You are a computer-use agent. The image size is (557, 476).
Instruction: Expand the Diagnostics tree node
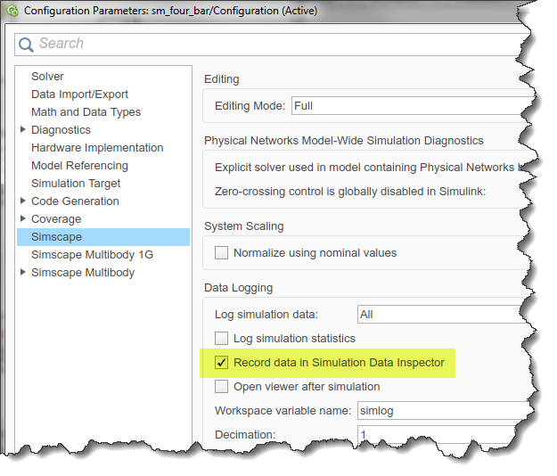pos(23,130)
